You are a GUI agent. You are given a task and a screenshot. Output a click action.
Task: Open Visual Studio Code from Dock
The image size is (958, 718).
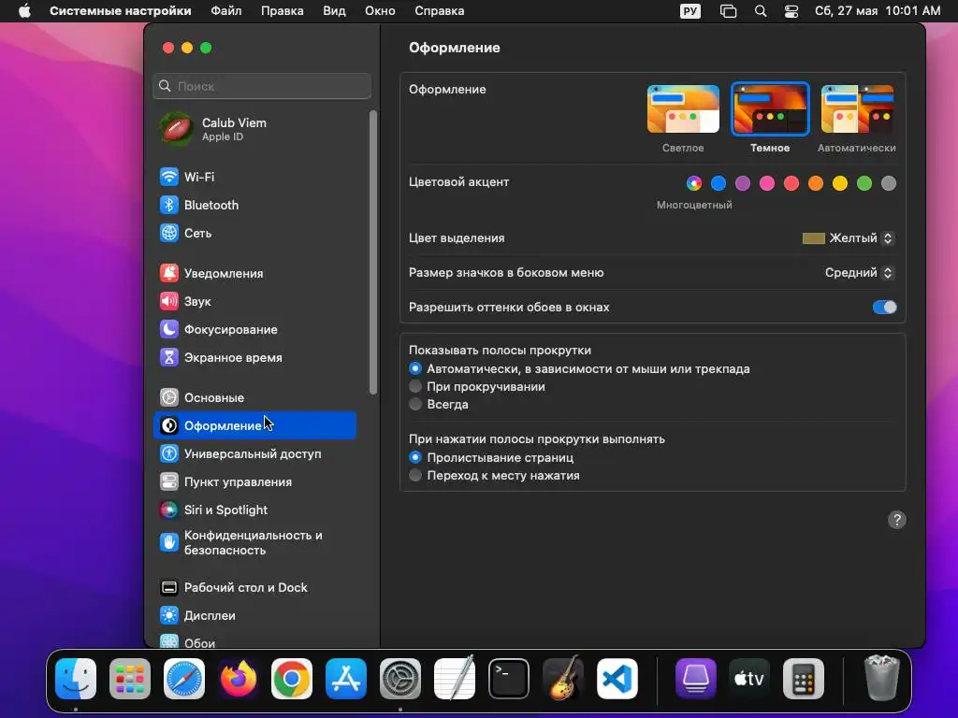(617, 679)
